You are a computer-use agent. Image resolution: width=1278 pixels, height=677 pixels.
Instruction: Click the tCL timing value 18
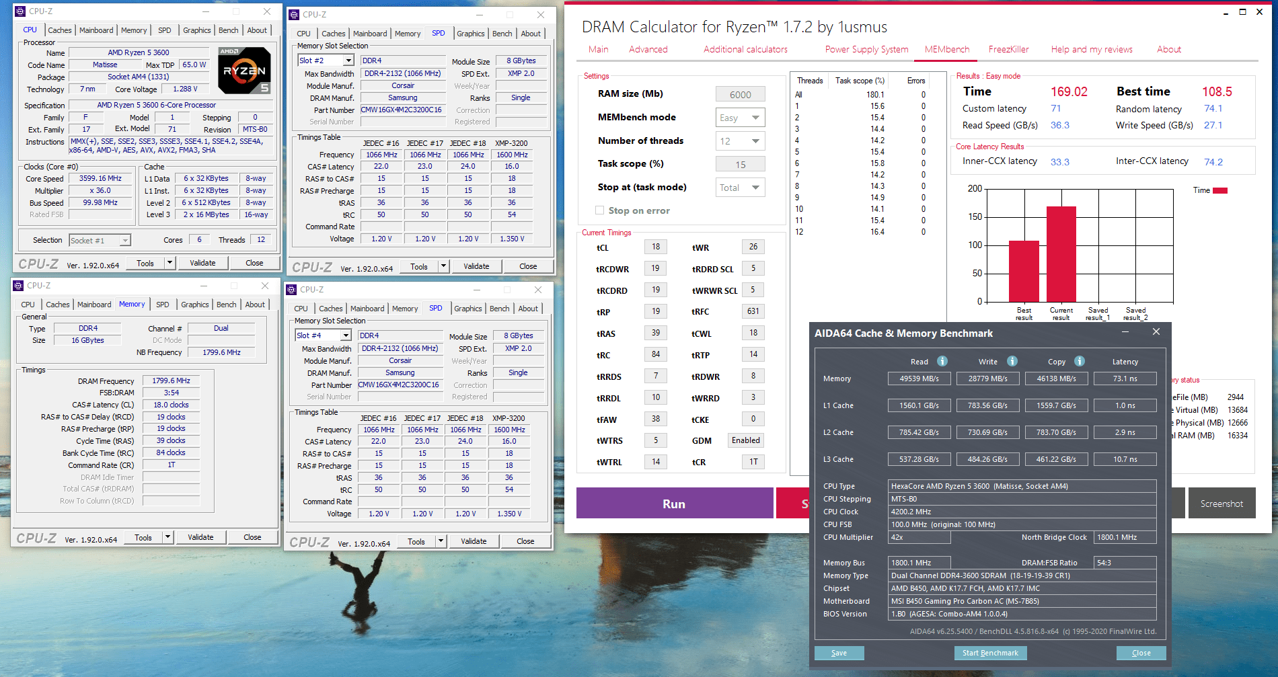(x=656, y=247)
